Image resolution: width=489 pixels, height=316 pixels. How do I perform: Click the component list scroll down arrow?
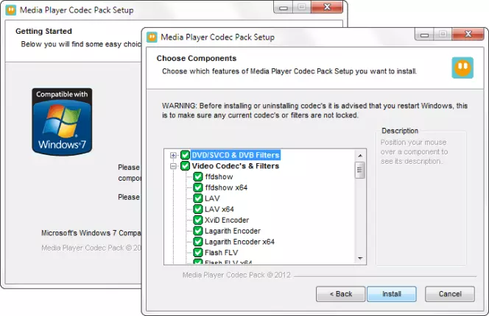point(360,259)
